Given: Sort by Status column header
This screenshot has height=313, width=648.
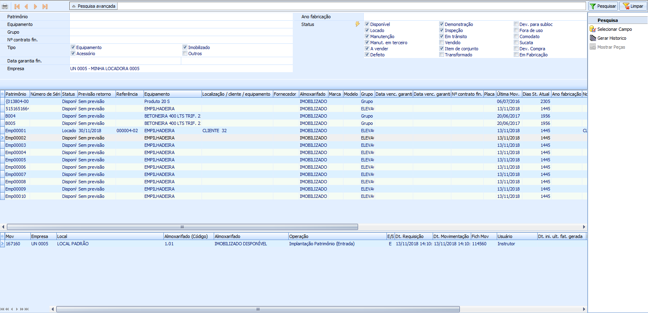Looking at the screenshot, I should (69, 94).
